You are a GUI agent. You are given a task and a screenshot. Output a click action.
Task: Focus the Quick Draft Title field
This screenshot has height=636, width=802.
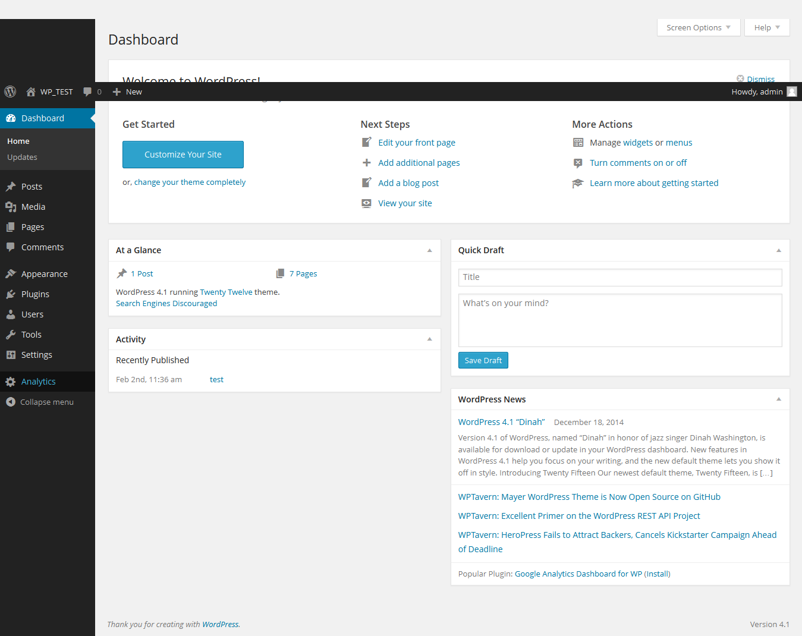point(620,277)
